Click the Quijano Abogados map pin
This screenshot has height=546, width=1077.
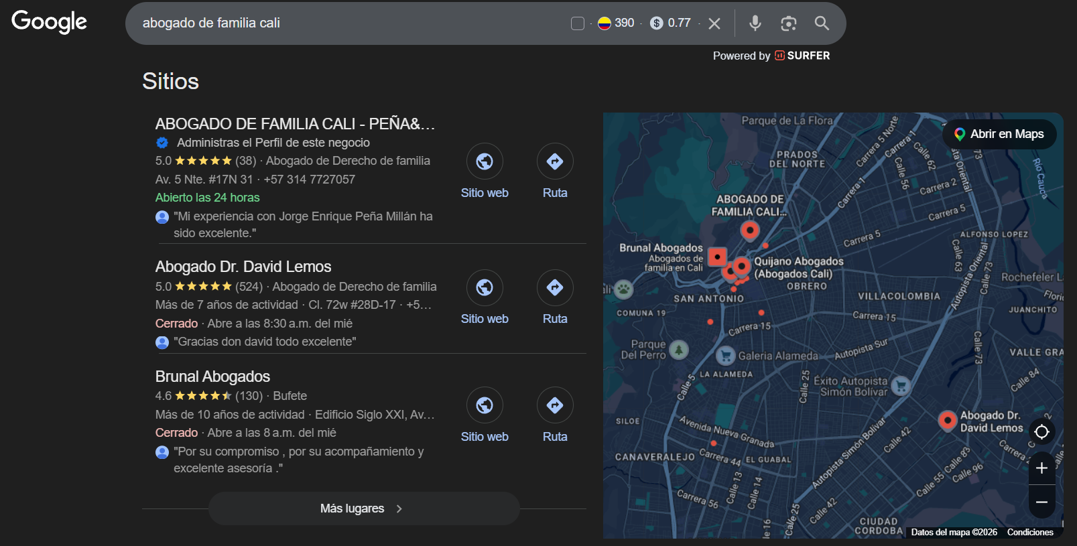(x=741, y=267)
